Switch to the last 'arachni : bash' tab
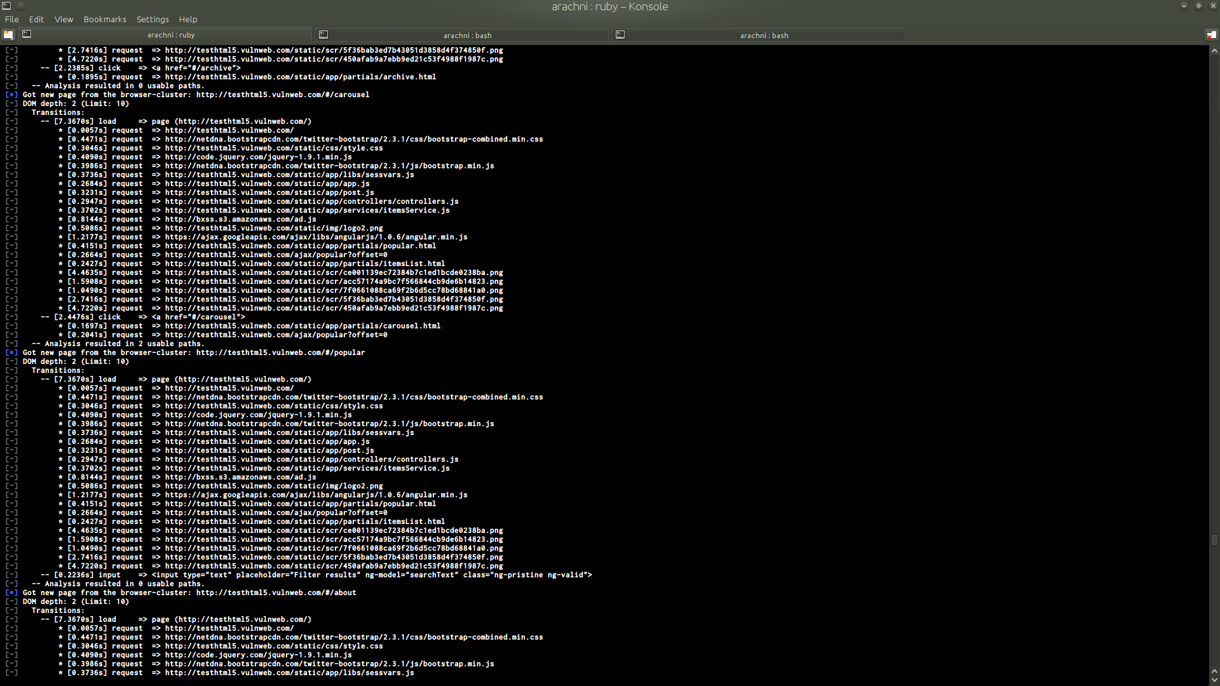Image resolution: width=1220 pixels, height=686 pixels. (x=759, y=35)
